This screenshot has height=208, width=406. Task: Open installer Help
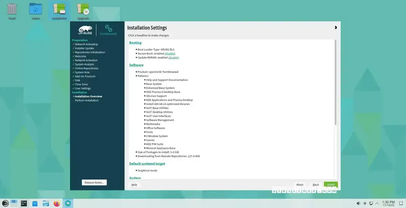click(x=134, y=185)
